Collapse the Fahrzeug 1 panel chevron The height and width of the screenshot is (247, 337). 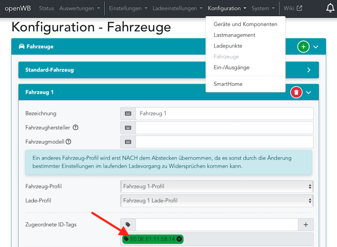[309, 92]
